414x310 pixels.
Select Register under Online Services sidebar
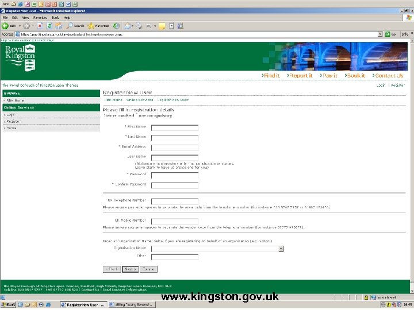51,121
